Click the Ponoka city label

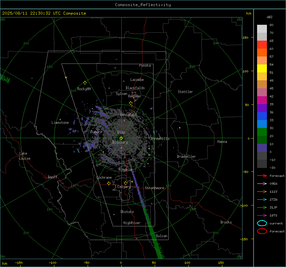pos(145,65)
